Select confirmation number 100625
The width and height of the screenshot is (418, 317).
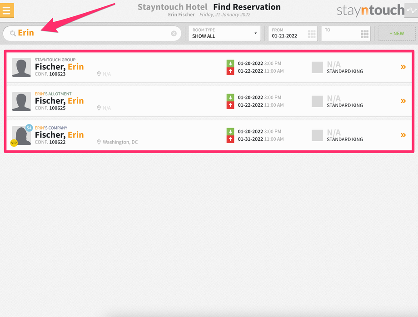[57, 108]
